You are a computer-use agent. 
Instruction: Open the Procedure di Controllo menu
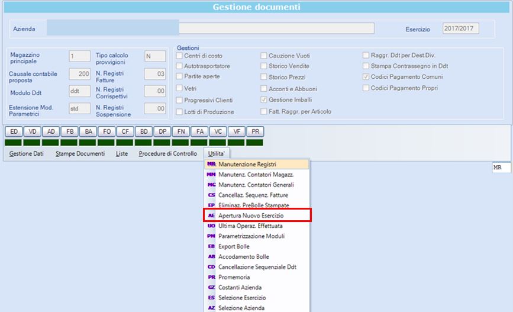[x=168, y=153]
